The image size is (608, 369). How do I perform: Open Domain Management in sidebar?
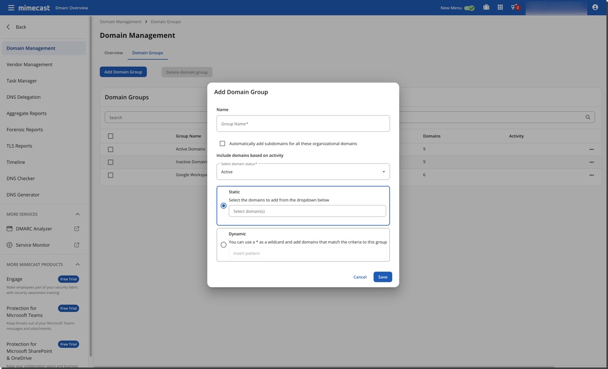click(44, 48)
